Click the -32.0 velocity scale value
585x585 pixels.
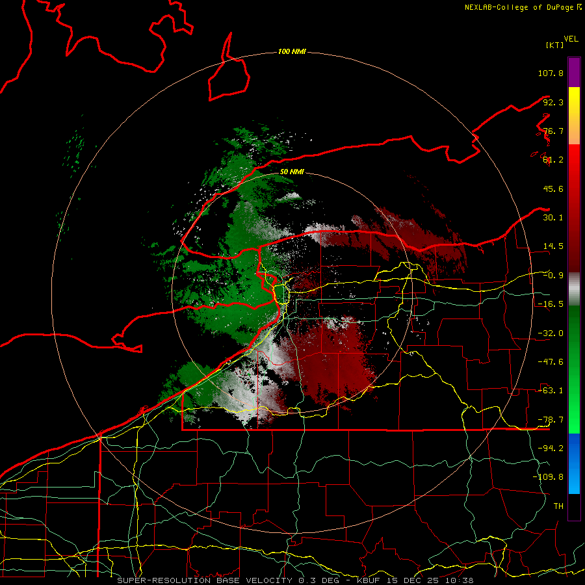point(551,333)
